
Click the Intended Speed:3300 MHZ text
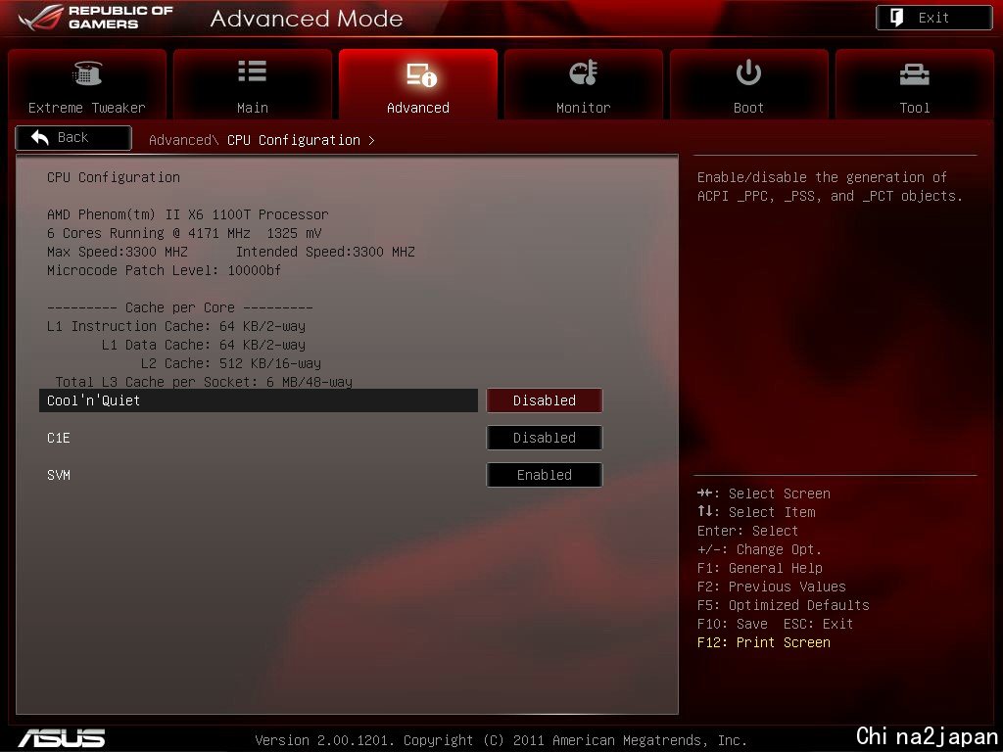(x=325, y=252)
